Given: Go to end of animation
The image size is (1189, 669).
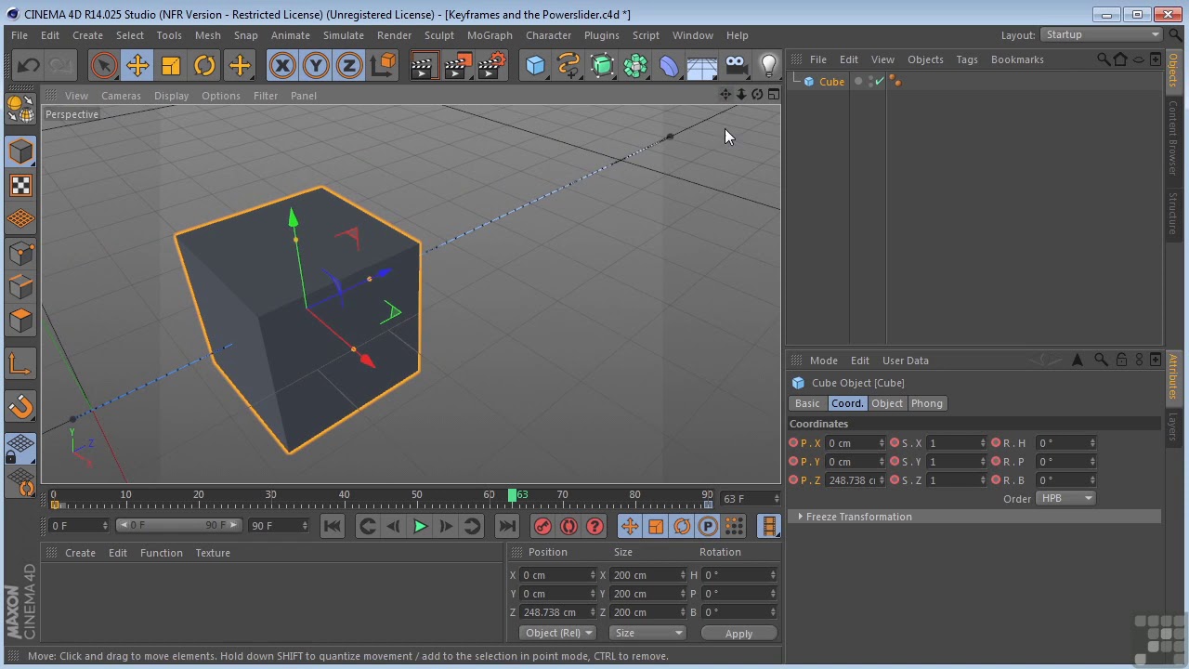Looking at the screenshot, I should (507, 527).
